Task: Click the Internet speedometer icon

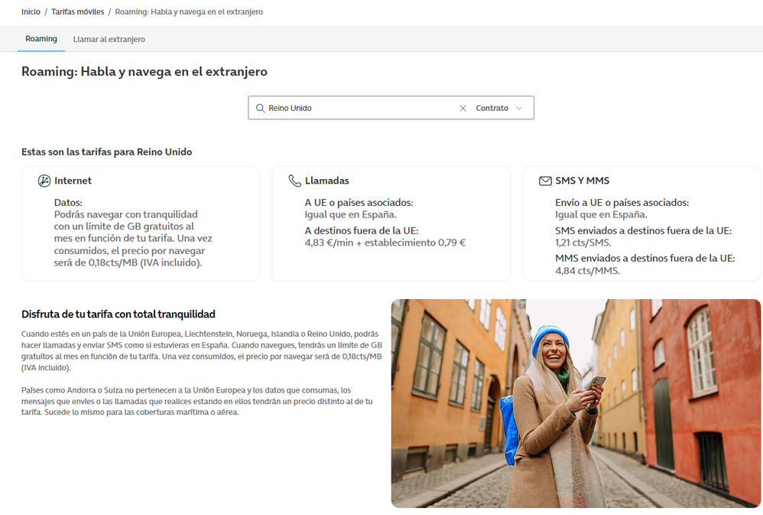Action: (44, 181)
